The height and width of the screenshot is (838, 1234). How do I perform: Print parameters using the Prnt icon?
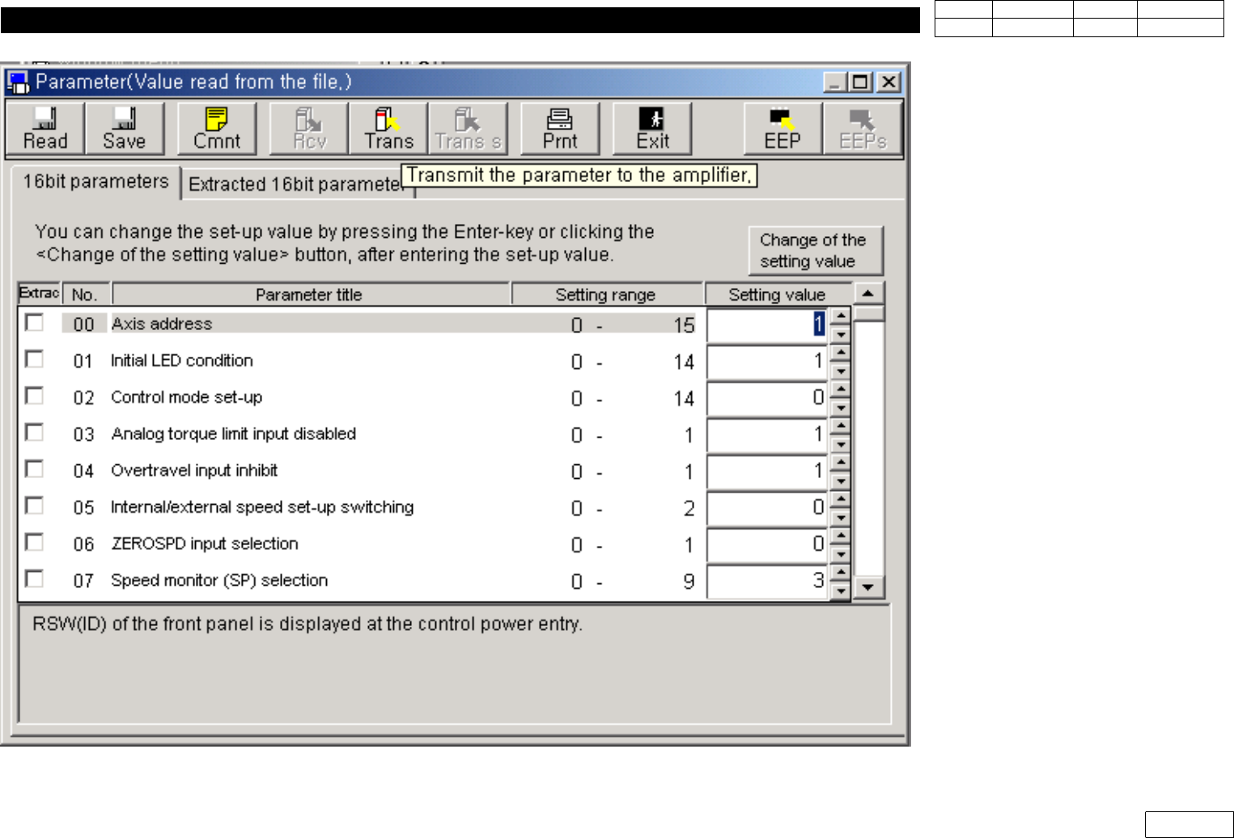click(x=560, y=128)
